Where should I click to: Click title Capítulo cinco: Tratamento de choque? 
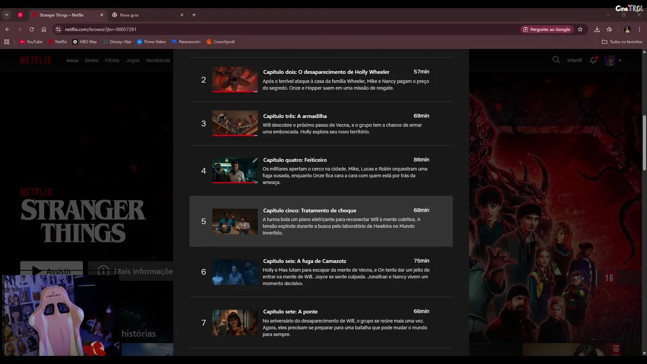pyautogui.click(x=309, y=211)
